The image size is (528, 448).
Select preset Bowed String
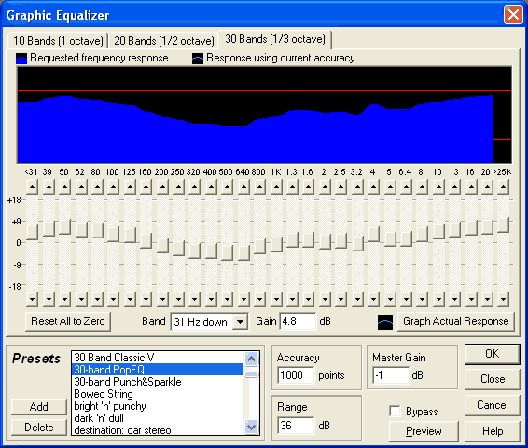(158, 394)
